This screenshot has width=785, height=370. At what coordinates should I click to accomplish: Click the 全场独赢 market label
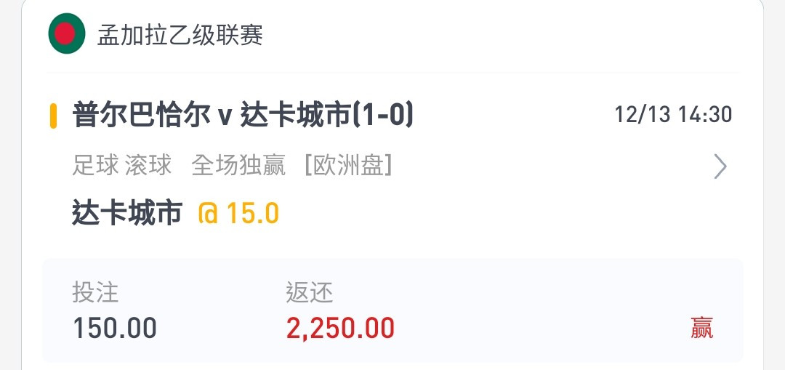(238, 165)
